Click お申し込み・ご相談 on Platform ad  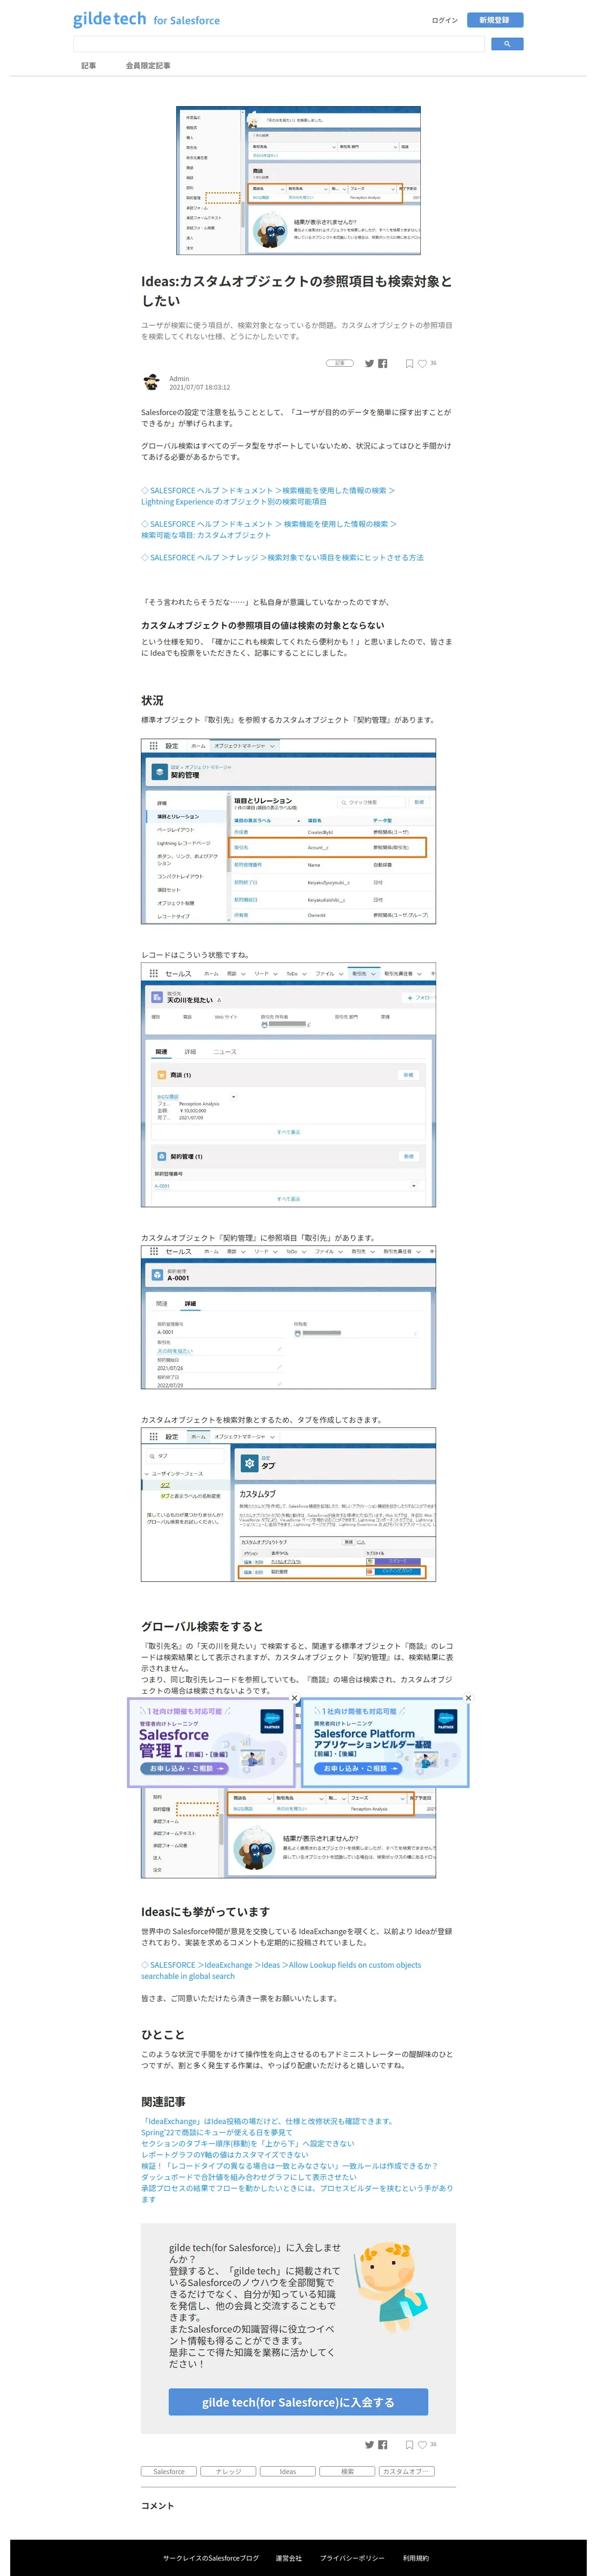point(359,1768)
